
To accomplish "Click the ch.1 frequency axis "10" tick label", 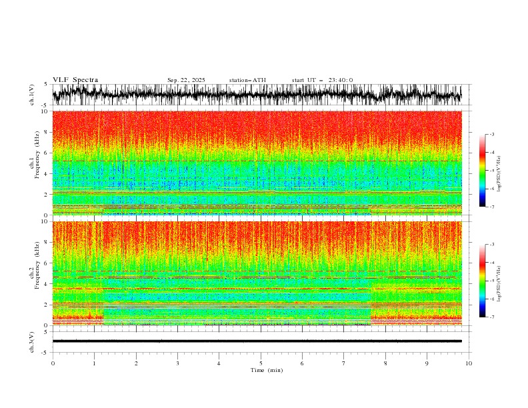I will (x=45, y=111).
